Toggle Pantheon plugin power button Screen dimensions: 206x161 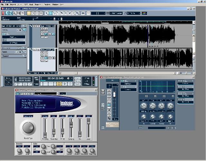[x=18, y=94]
